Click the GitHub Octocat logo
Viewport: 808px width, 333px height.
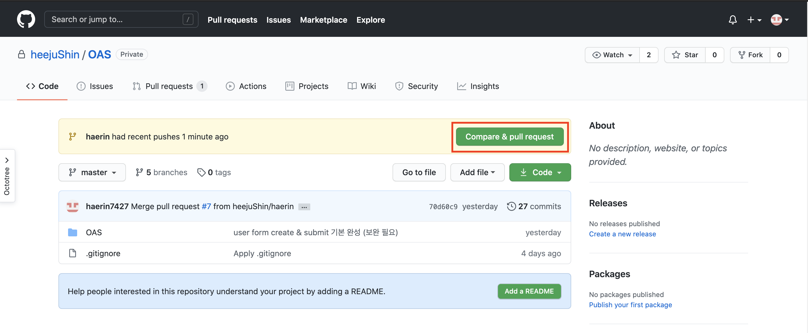click(x=26, y=20)
